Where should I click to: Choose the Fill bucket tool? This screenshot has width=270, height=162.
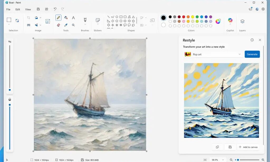[66, 18]
